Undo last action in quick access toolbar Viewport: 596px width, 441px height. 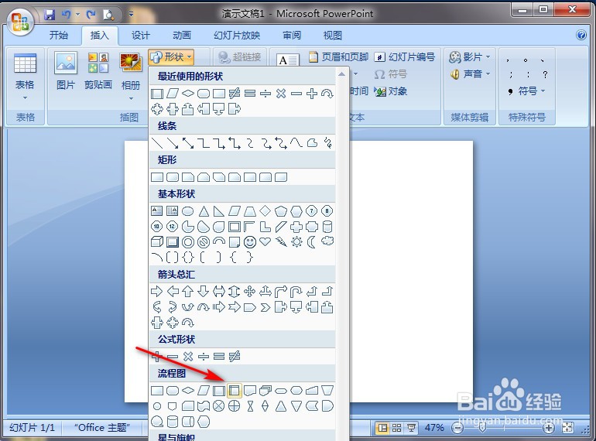point(67,15)
